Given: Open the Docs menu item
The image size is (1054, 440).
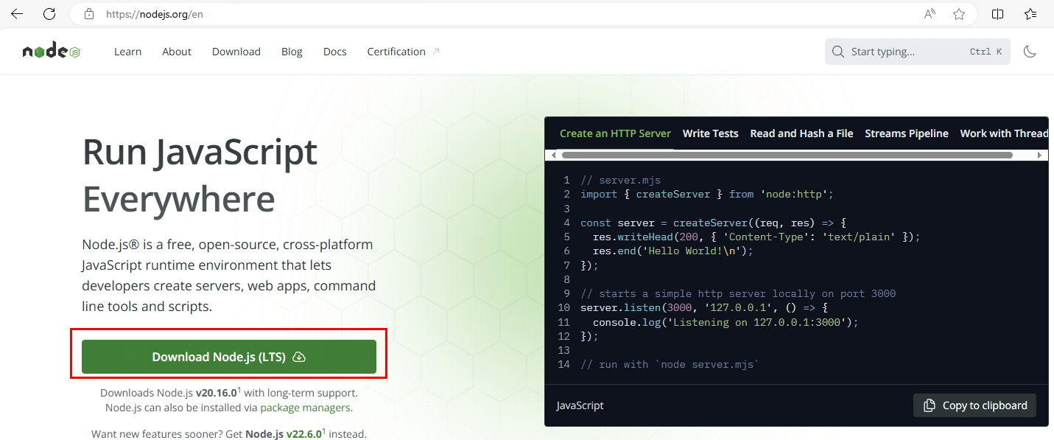Looking at the screenshot, I should pos(334,51).
